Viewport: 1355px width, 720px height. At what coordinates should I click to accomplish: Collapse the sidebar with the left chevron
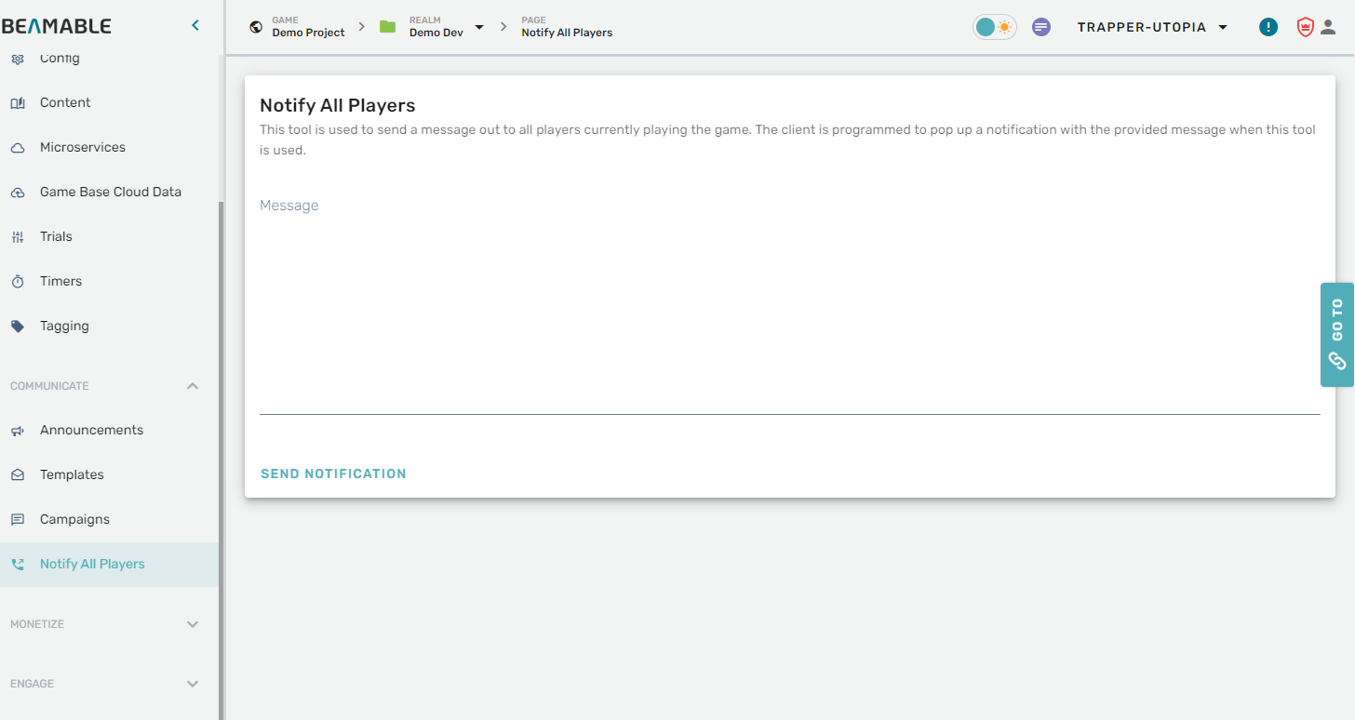[x=195, y=26]
